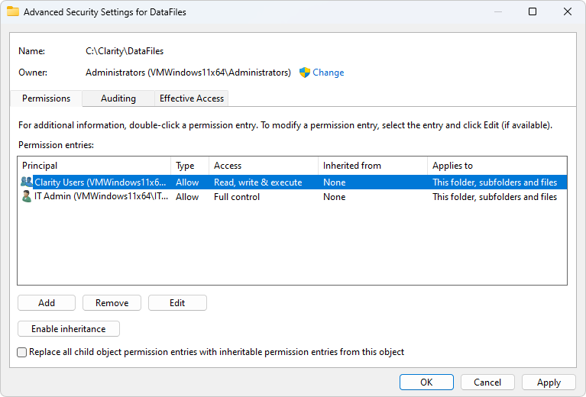Apply the permission changes

pyautogui.click(x=549, y=382)
